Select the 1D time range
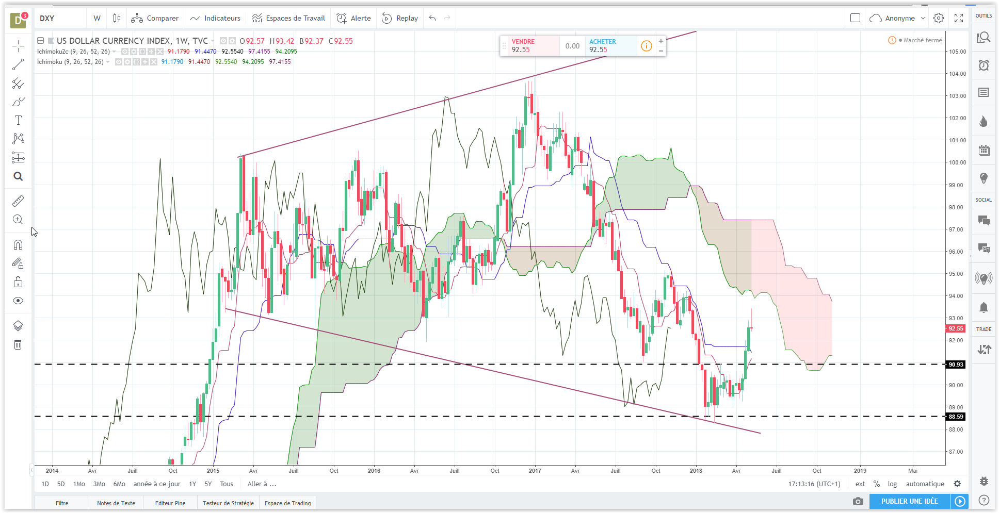This screenshot has height=513, width=999. click(x=45, y=484)
